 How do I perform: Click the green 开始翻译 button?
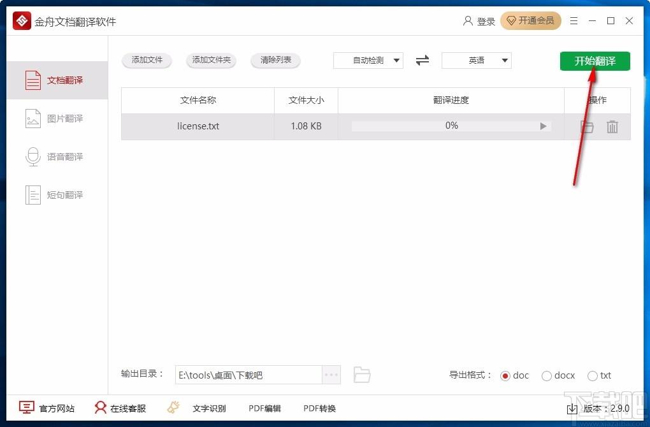[595, 61]
